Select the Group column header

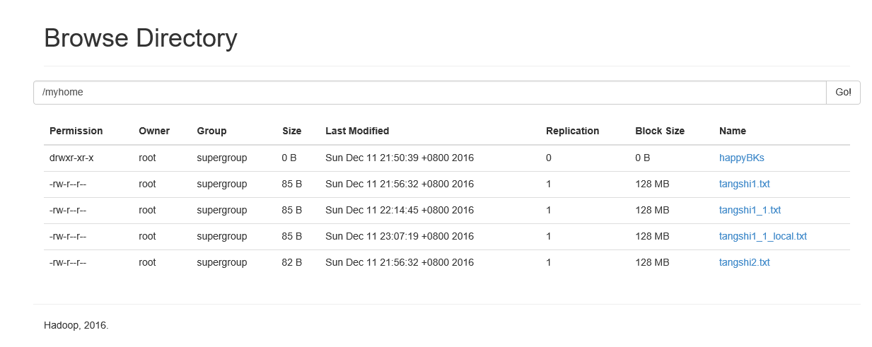tap(211, 131)
